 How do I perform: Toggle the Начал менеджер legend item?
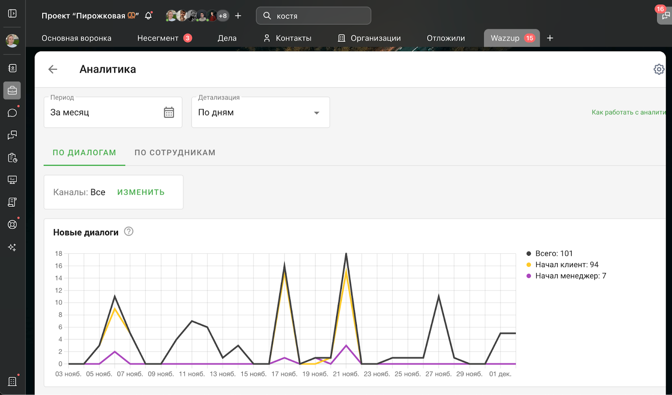(x=570, y=276)
